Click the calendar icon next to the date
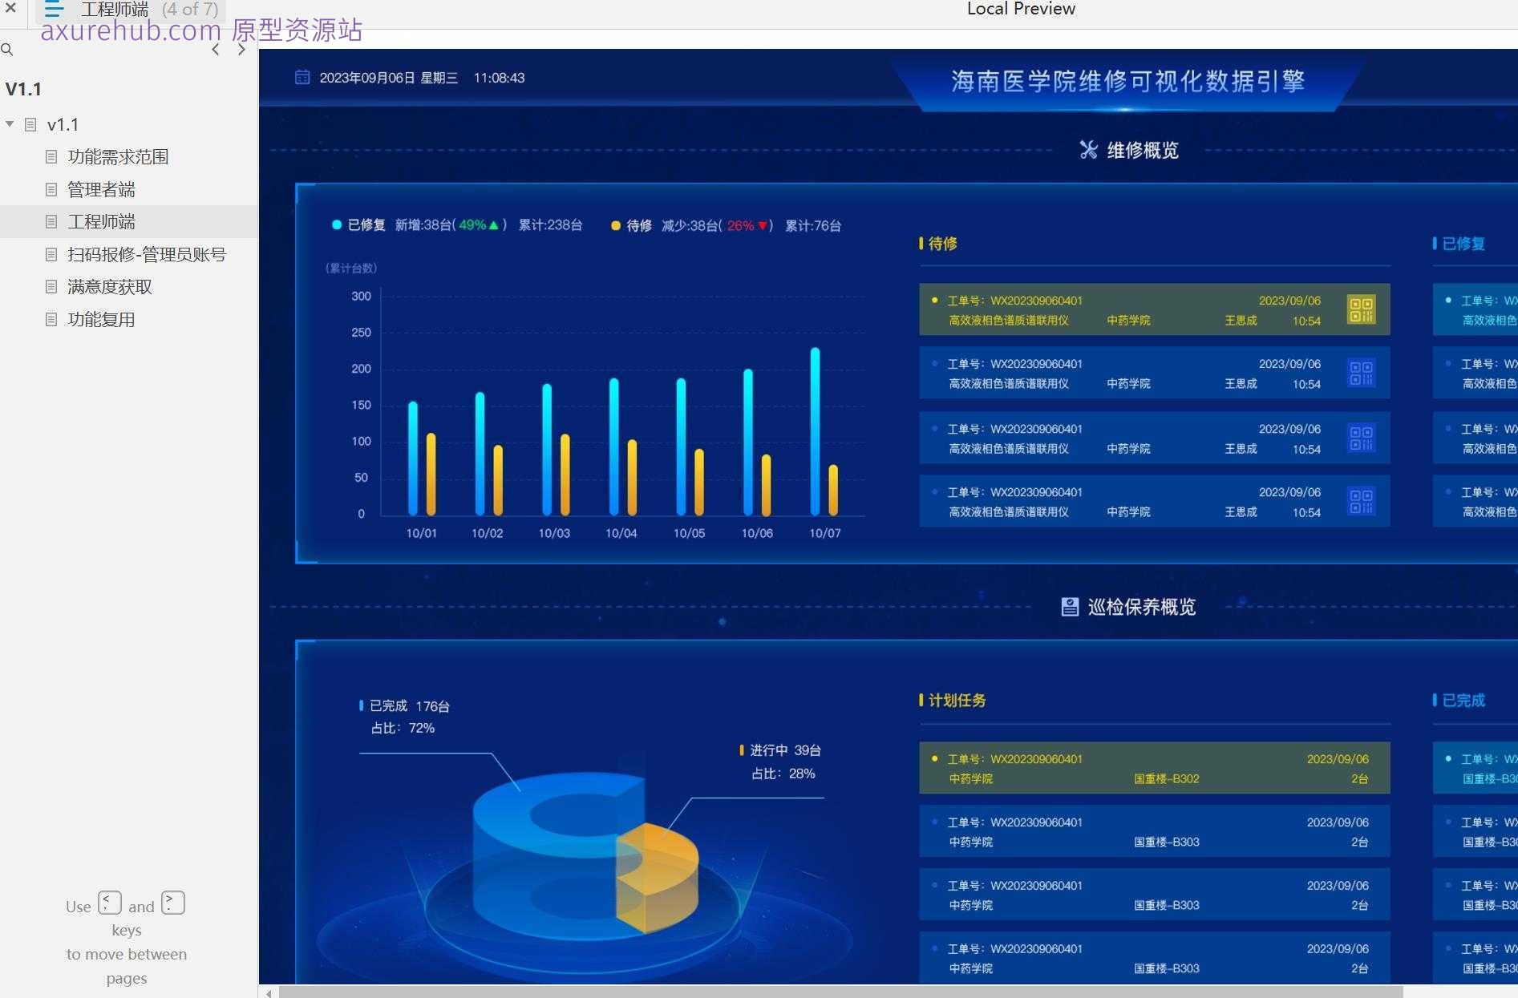1518x998 pixels. point(302,77)
